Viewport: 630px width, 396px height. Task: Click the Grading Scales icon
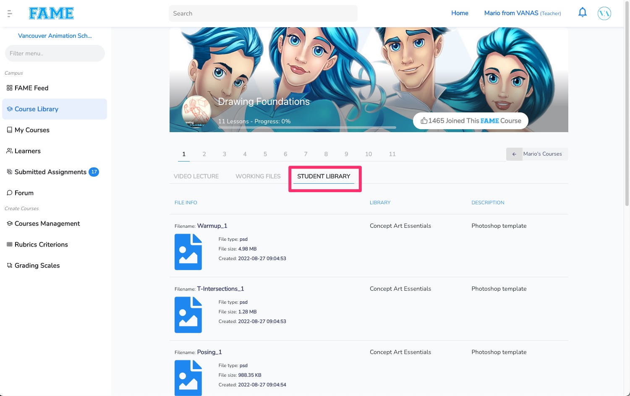click(10, 265)
